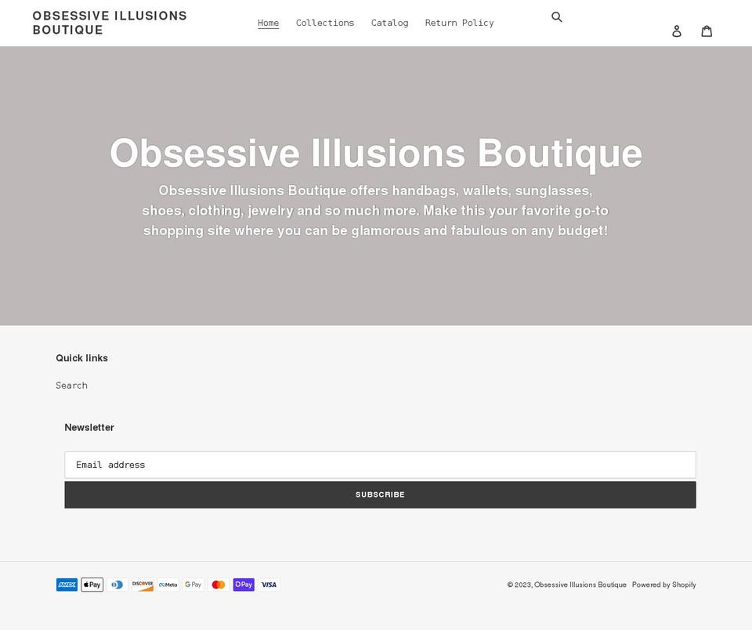Click the Apple Pay badge
The image size is (752, 630).
coord(92,585)
